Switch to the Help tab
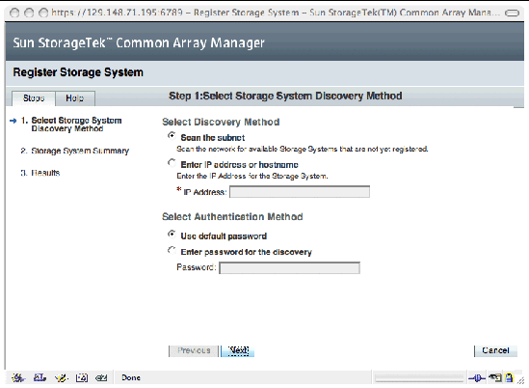Screen dimensions: 529x388 (75, 98)
